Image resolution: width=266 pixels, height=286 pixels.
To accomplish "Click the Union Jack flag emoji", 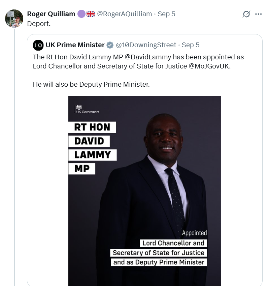I will [x=91, y=14].
